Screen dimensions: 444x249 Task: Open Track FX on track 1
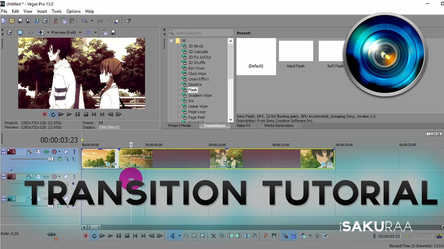(x=46, y=152)
